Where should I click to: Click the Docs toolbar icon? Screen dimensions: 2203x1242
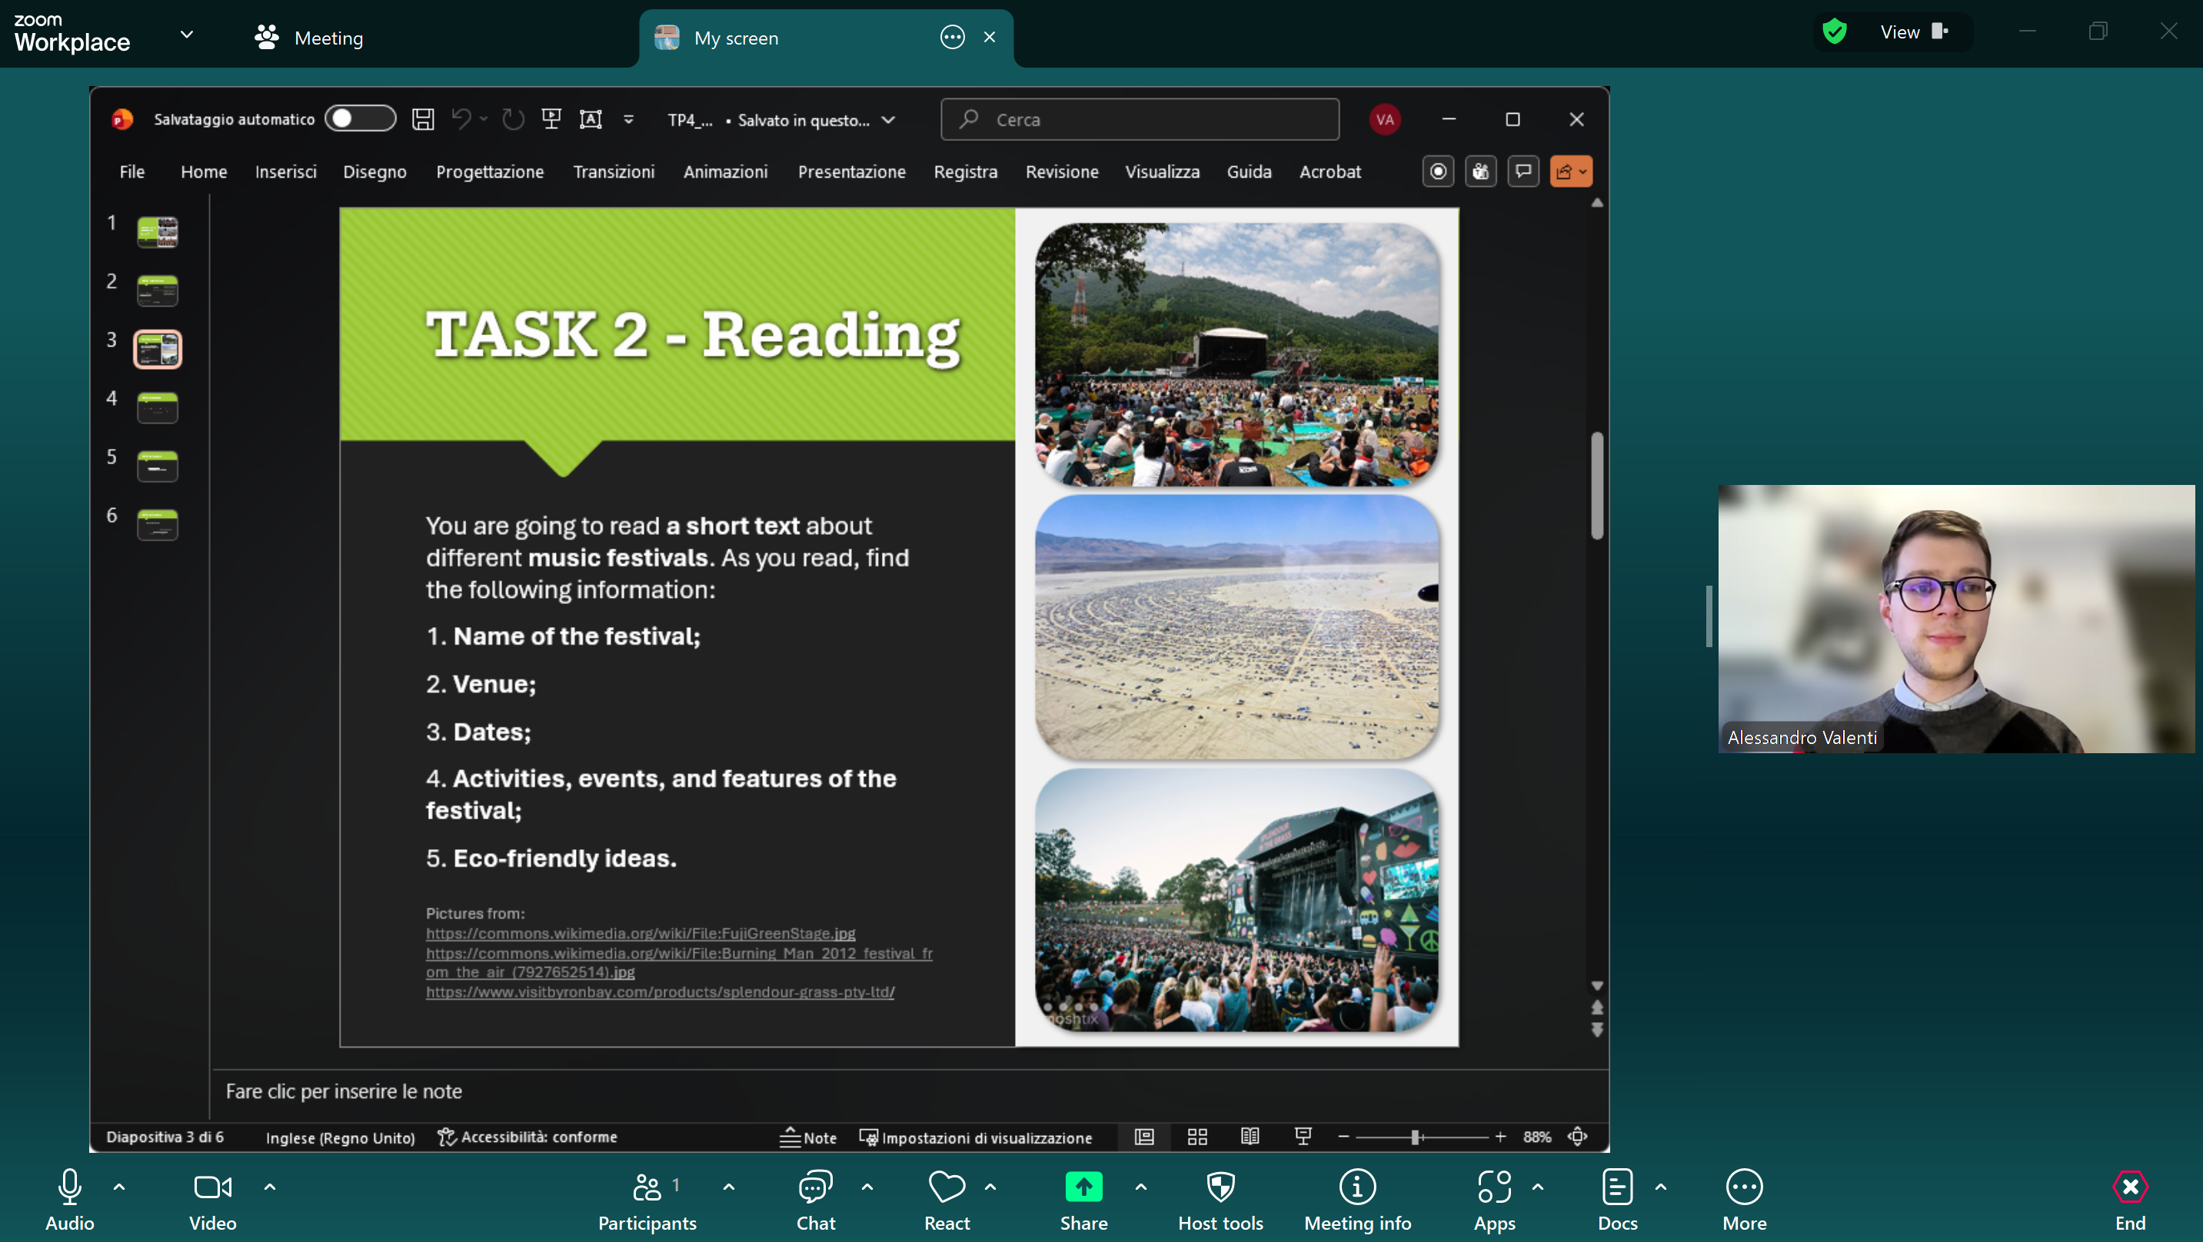tap(1617, 1187)
